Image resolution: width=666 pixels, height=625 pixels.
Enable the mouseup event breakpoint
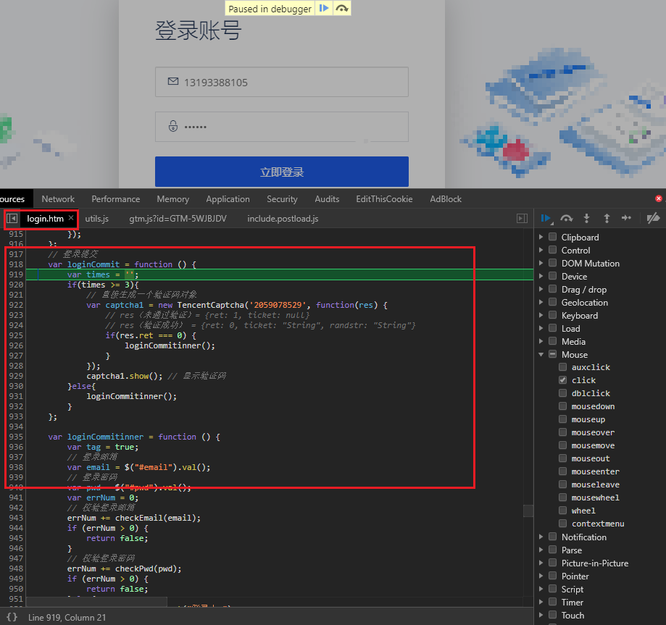tap(563, 419)
